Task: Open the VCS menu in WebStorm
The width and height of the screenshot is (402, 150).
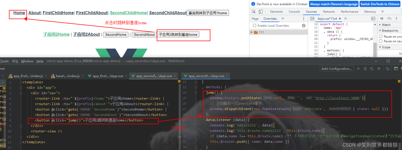Action: (x=15, y=61)
